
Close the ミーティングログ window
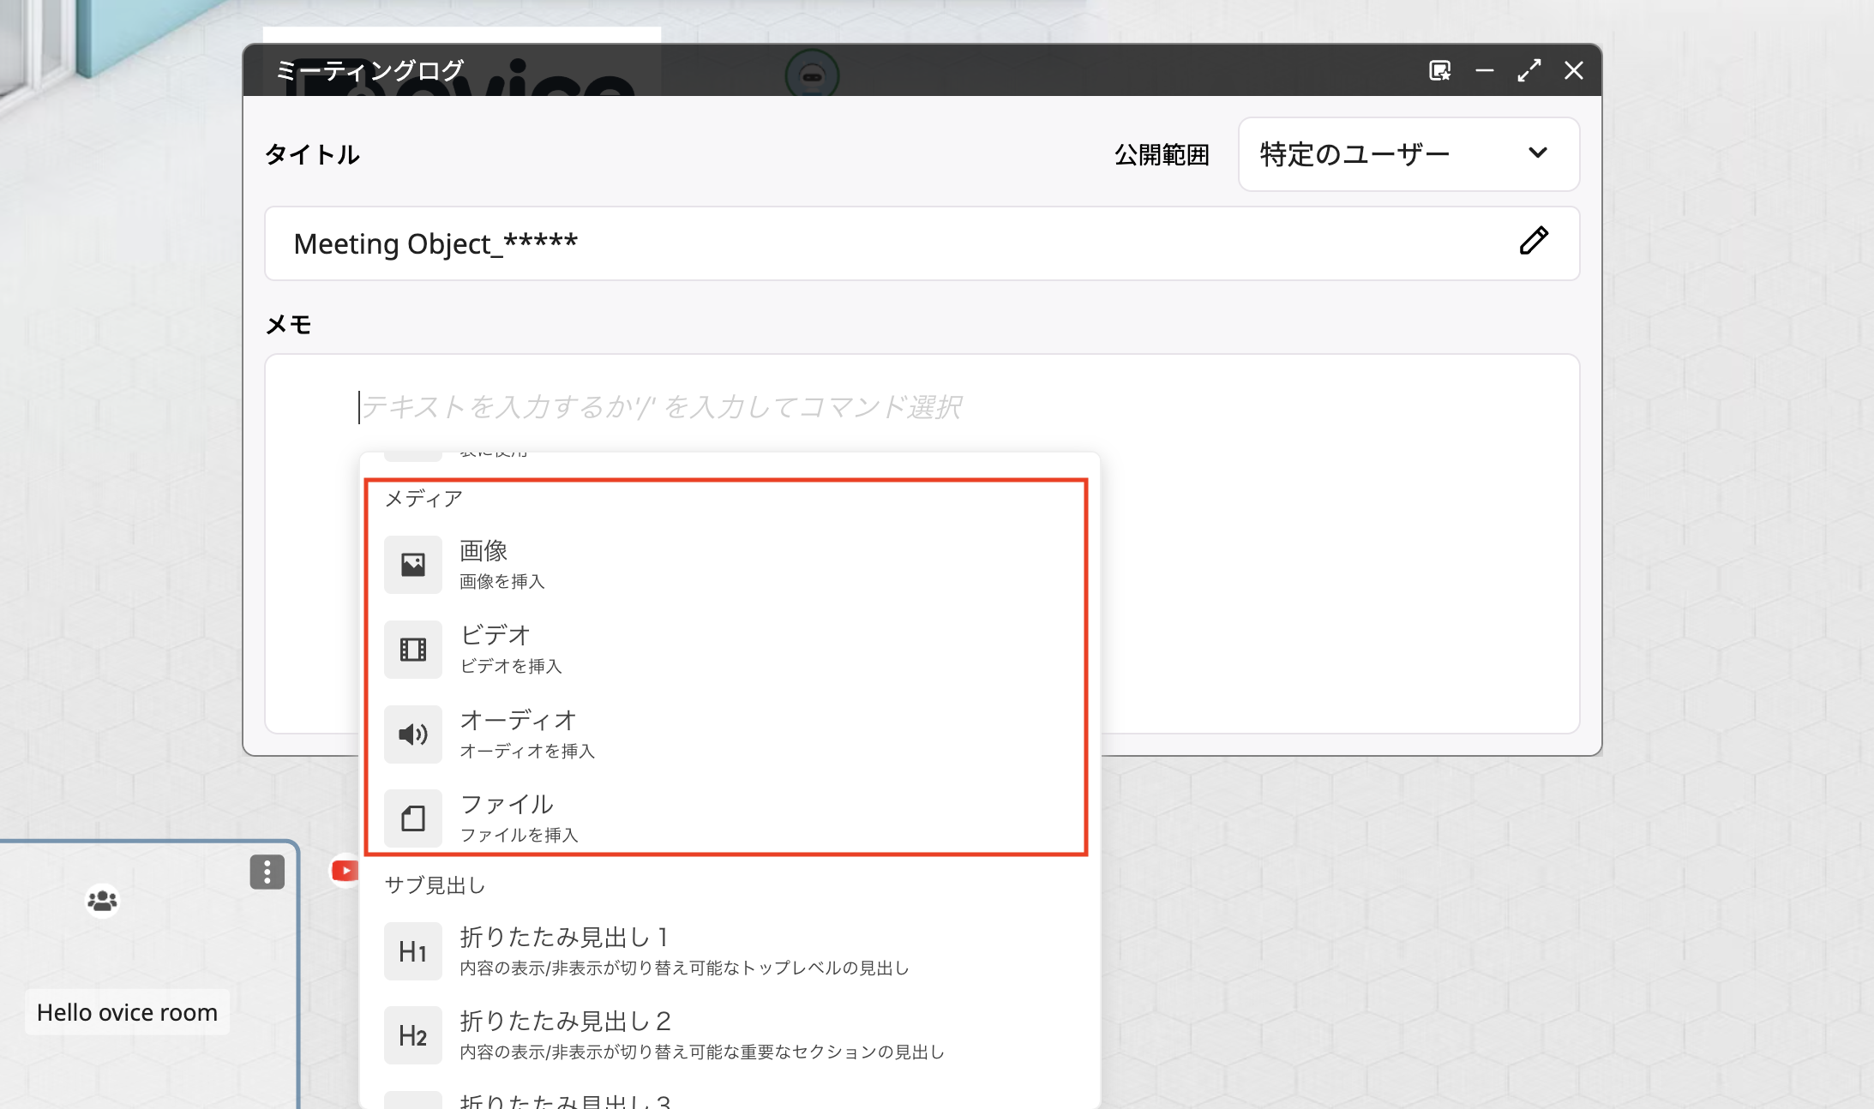(x=1574, y=70)
